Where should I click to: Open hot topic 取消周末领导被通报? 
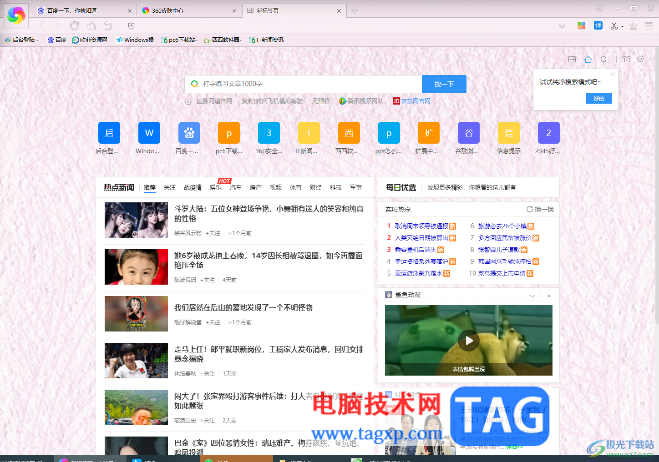click(421, 226)
